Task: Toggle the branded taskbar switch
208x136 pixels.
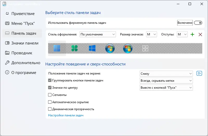Action: 198,23
